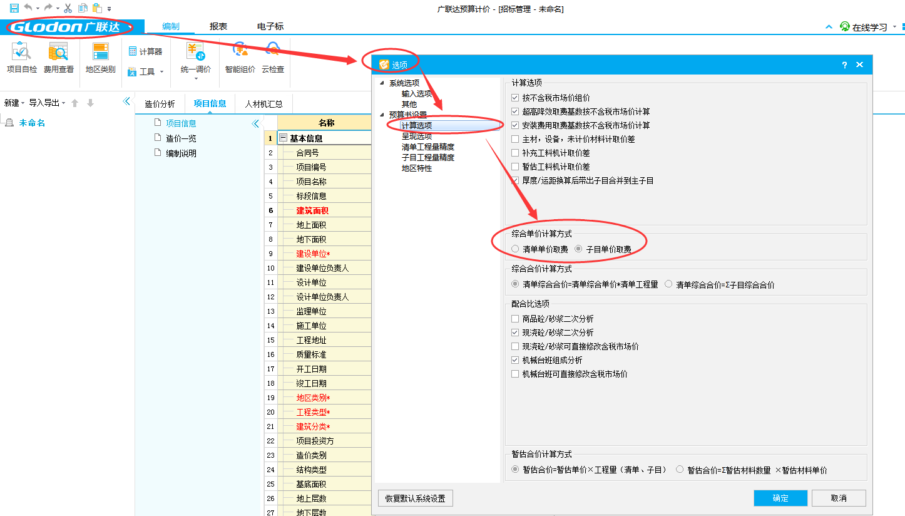Image resolution: width=905 pixels, height=516 pixels.
Task: Toggle 现浇砼/砂浆二次分析 checkbox
Action: point(515,333)
